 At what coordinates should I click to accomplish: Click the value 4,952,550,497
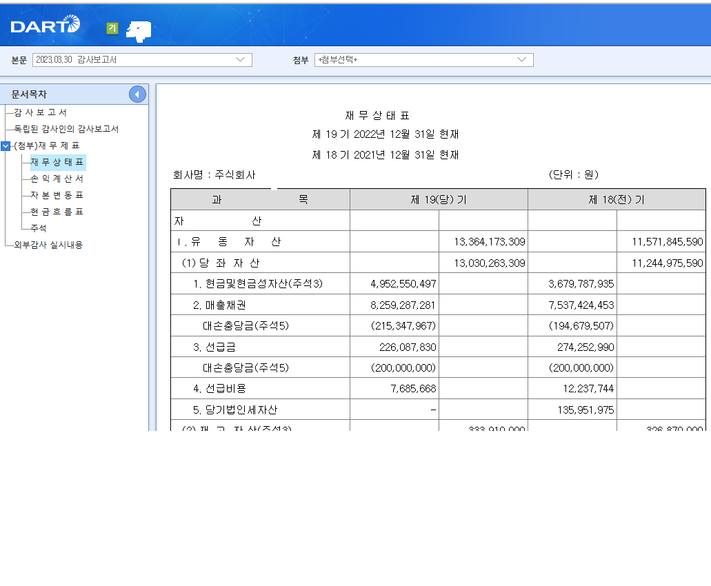coord(403,284)
